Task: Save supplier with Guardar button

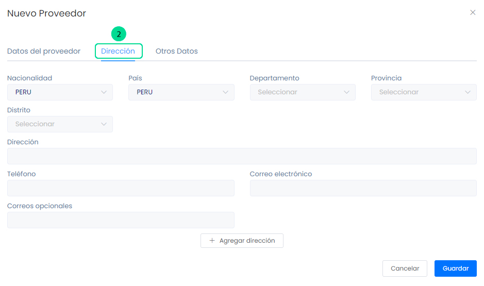Action: tap(455, 268)
